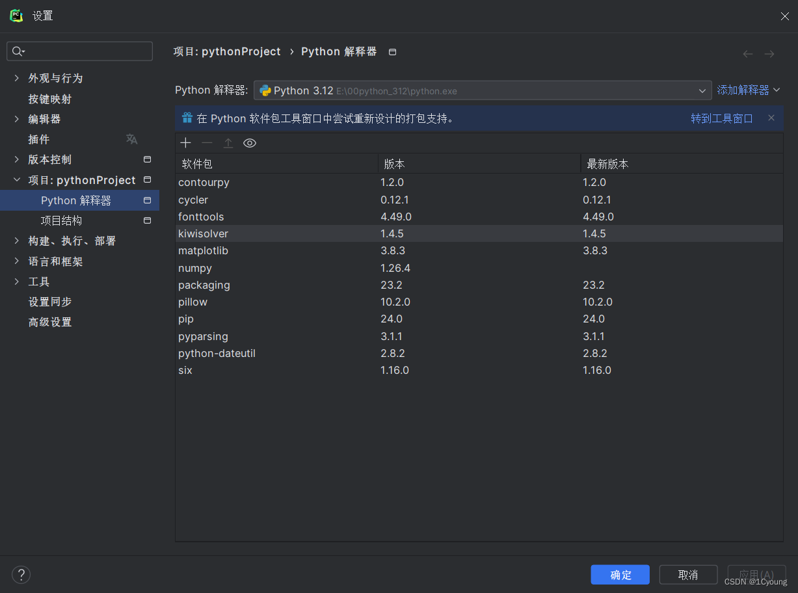The width and height of the screenshot is (798, 593).
Task: Select 项目结构 in settings tree
Action: [61, 220]
